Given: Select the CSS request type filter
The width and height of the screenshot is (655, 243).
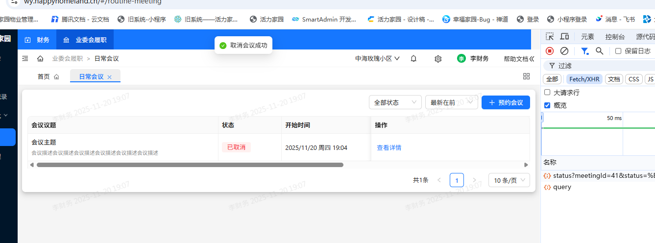Looking at the screenshot, I should click(x=634, y=79).
